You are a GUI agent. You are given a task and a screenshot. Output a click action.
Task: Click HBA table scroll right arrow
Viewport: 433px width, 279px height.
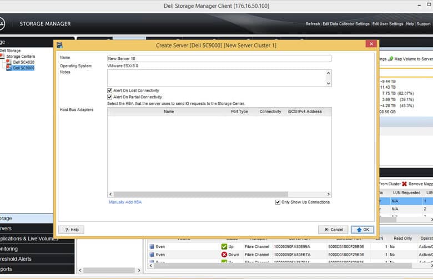[328, 194]
